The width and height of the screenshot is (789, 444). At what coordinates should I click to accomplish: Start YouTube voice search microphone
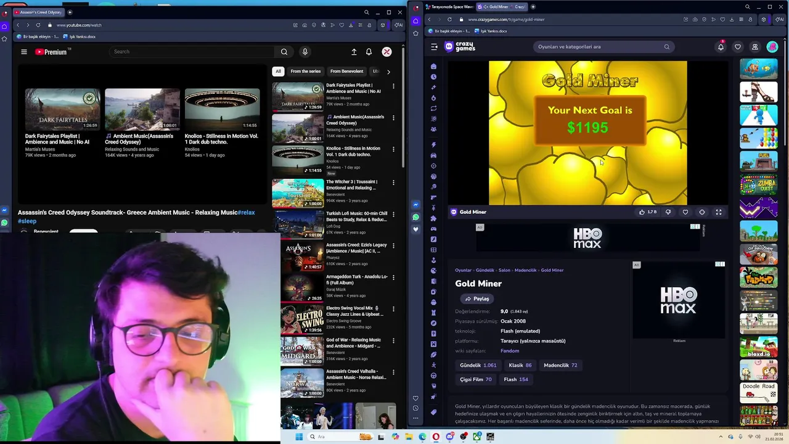tap(305, 52)
